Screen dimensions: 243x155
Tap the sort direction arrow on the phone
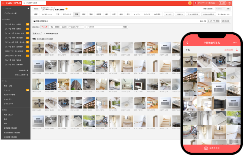pyautogui.click(x=237, y=50)
